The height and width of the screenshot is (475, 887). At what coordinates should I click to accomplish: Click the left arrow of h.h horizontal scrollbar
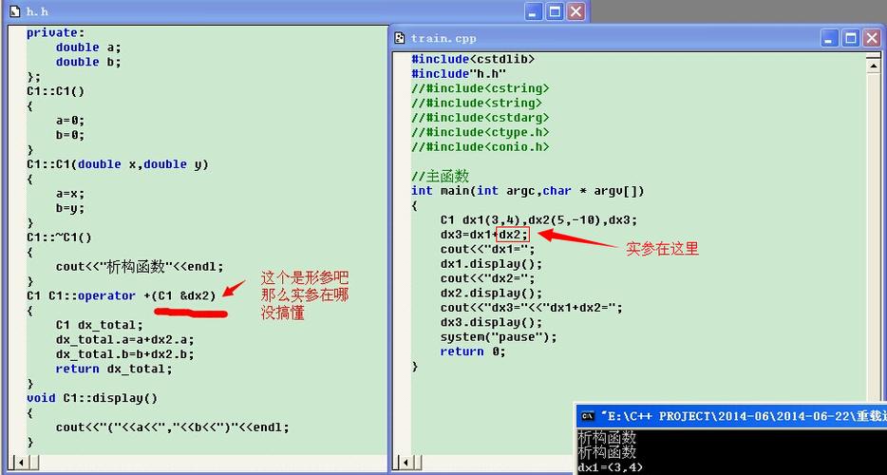coord(21,462)
